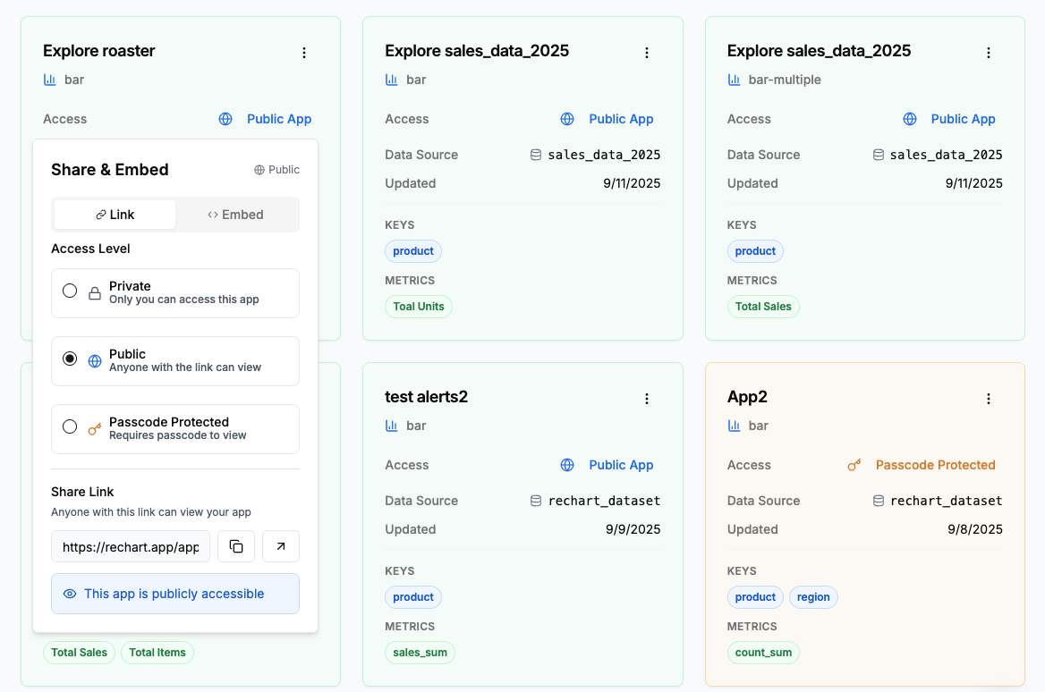Click Passcode Protected access on App2
The width and height of the screenshot is (1045, 692).
(x=935, y=465)
